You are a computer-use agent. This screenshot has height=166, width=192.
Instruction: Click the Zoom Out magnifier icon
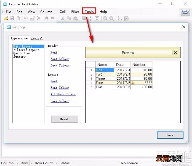(x=112, y=19)
